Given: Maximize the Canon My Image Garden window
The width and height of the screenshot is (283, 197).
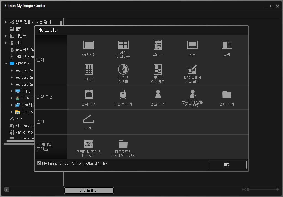Looking at the screenshot, I should click(271, 6).
